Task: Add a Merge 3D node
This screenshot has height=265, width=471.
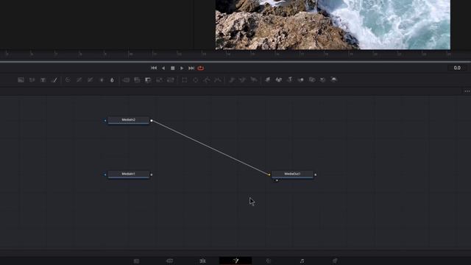Action: [301, 80]
